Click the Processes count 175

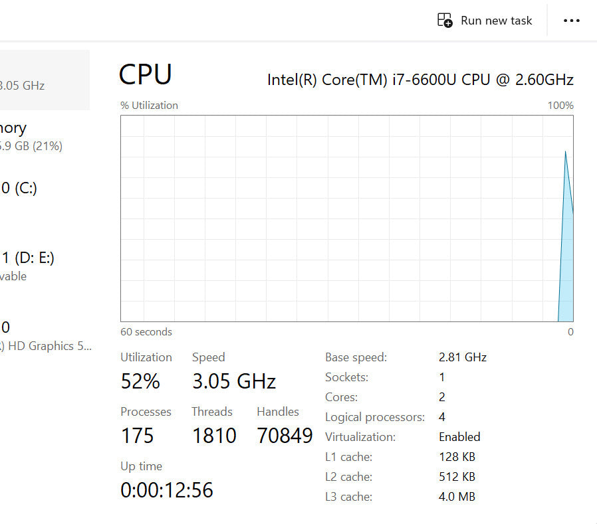(137, 436)
